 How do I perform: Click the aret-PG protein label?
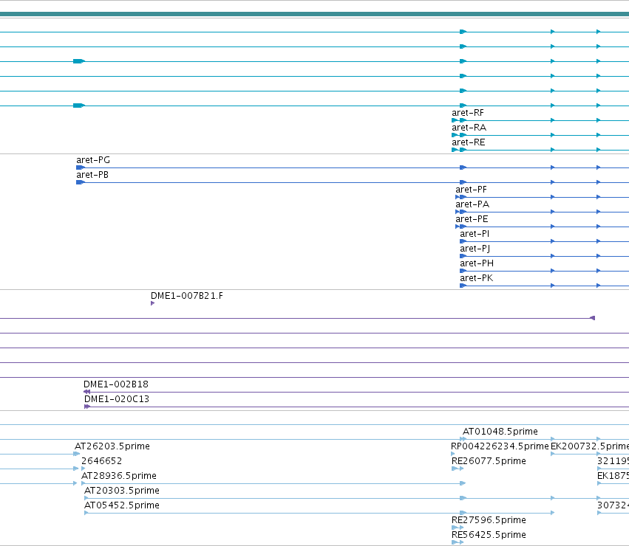pos(93,160)
